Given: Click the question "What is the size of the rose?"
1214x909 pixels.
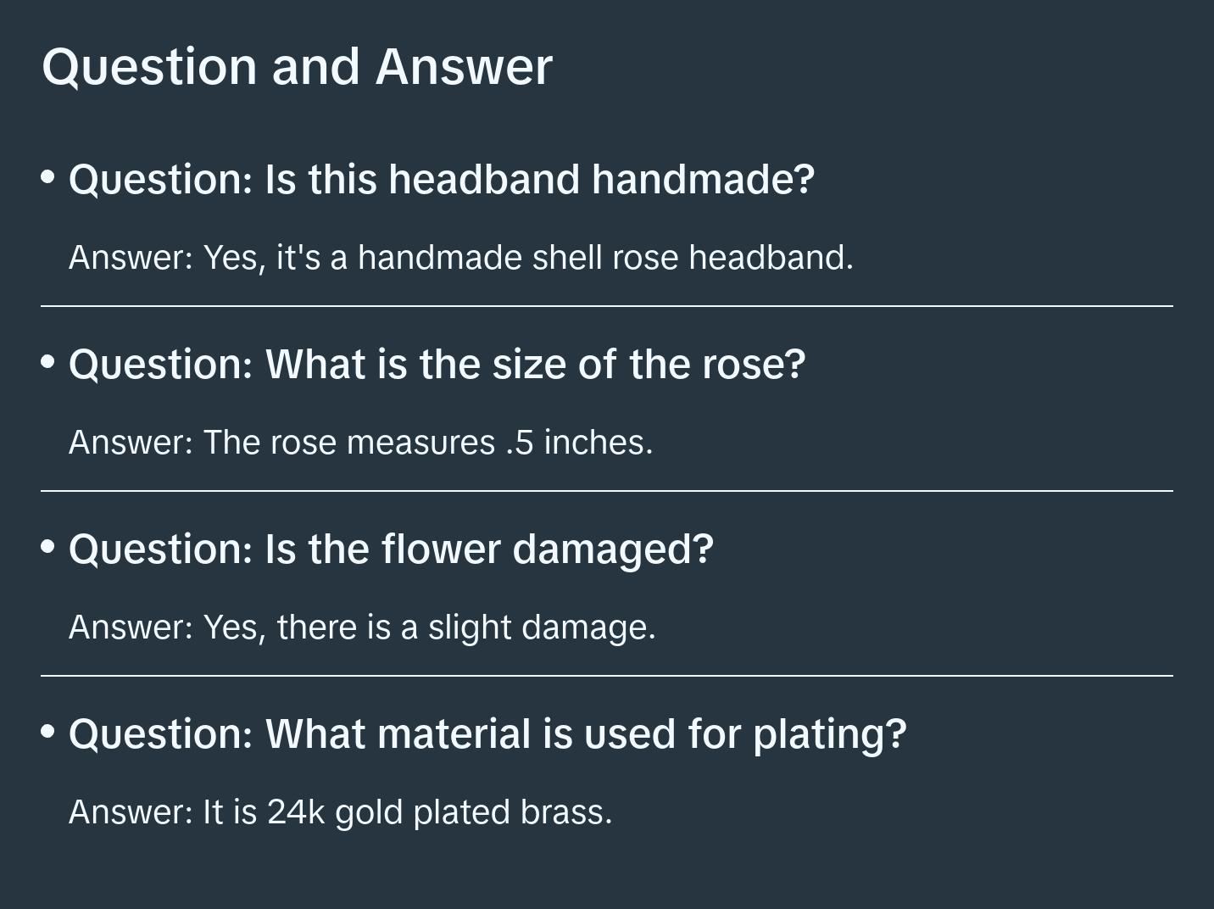Looking at the screenshot, I should tap(437, 365).
